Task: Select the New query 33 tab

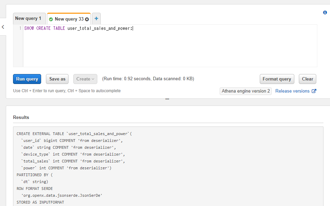Action: point(69,19)
